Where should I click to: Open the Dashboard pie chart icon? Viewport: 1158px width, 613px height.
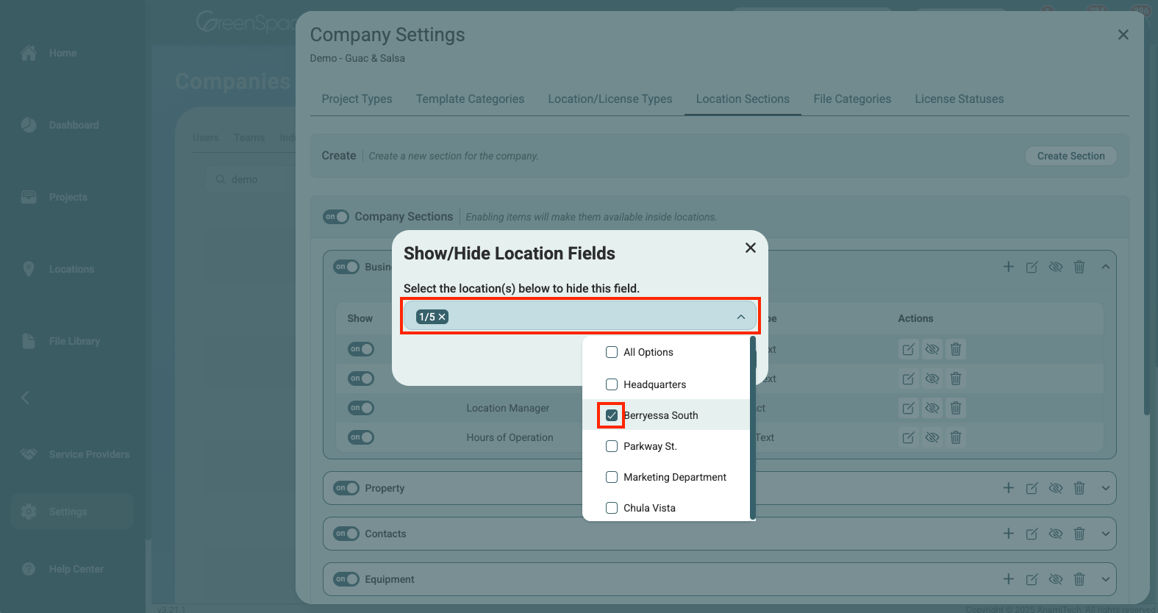(x=29, y=125)
